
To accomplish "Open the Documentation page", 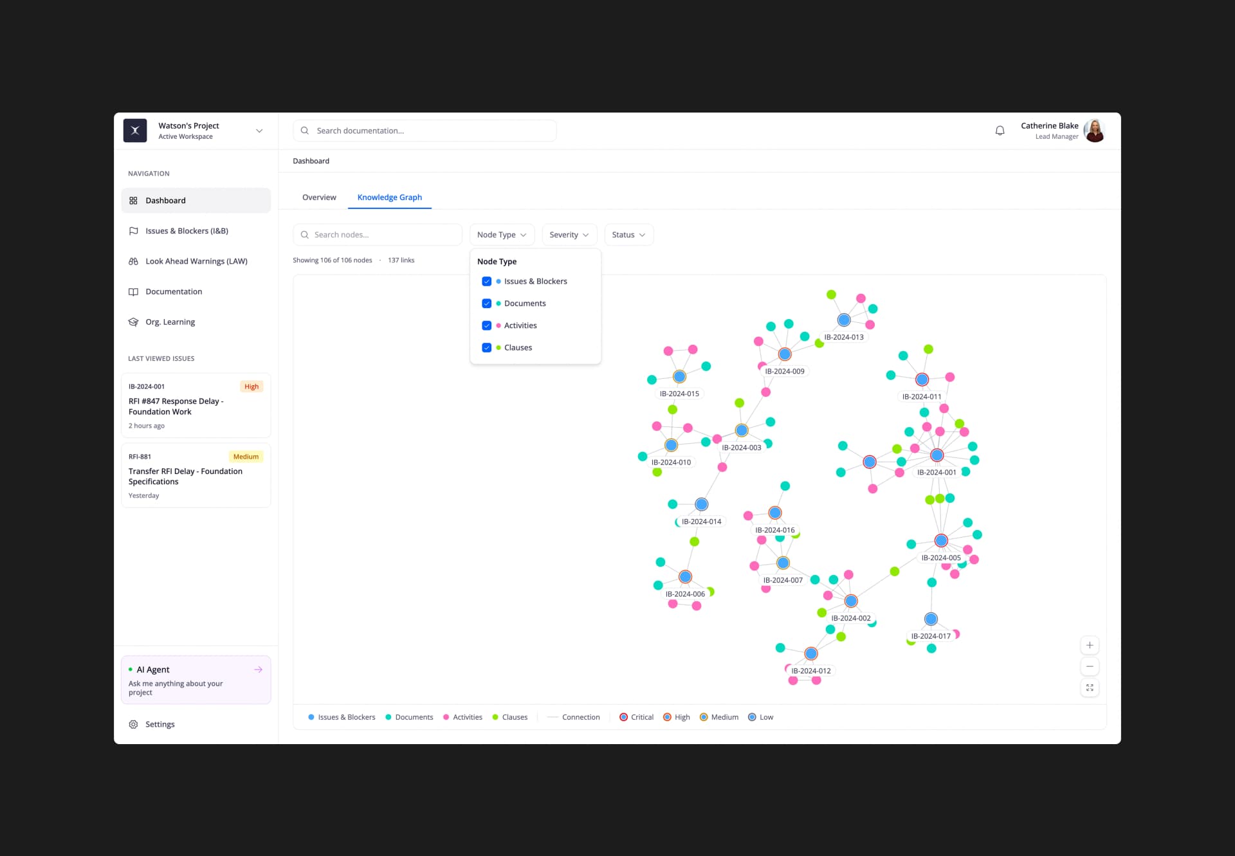I will pos(196,291).
